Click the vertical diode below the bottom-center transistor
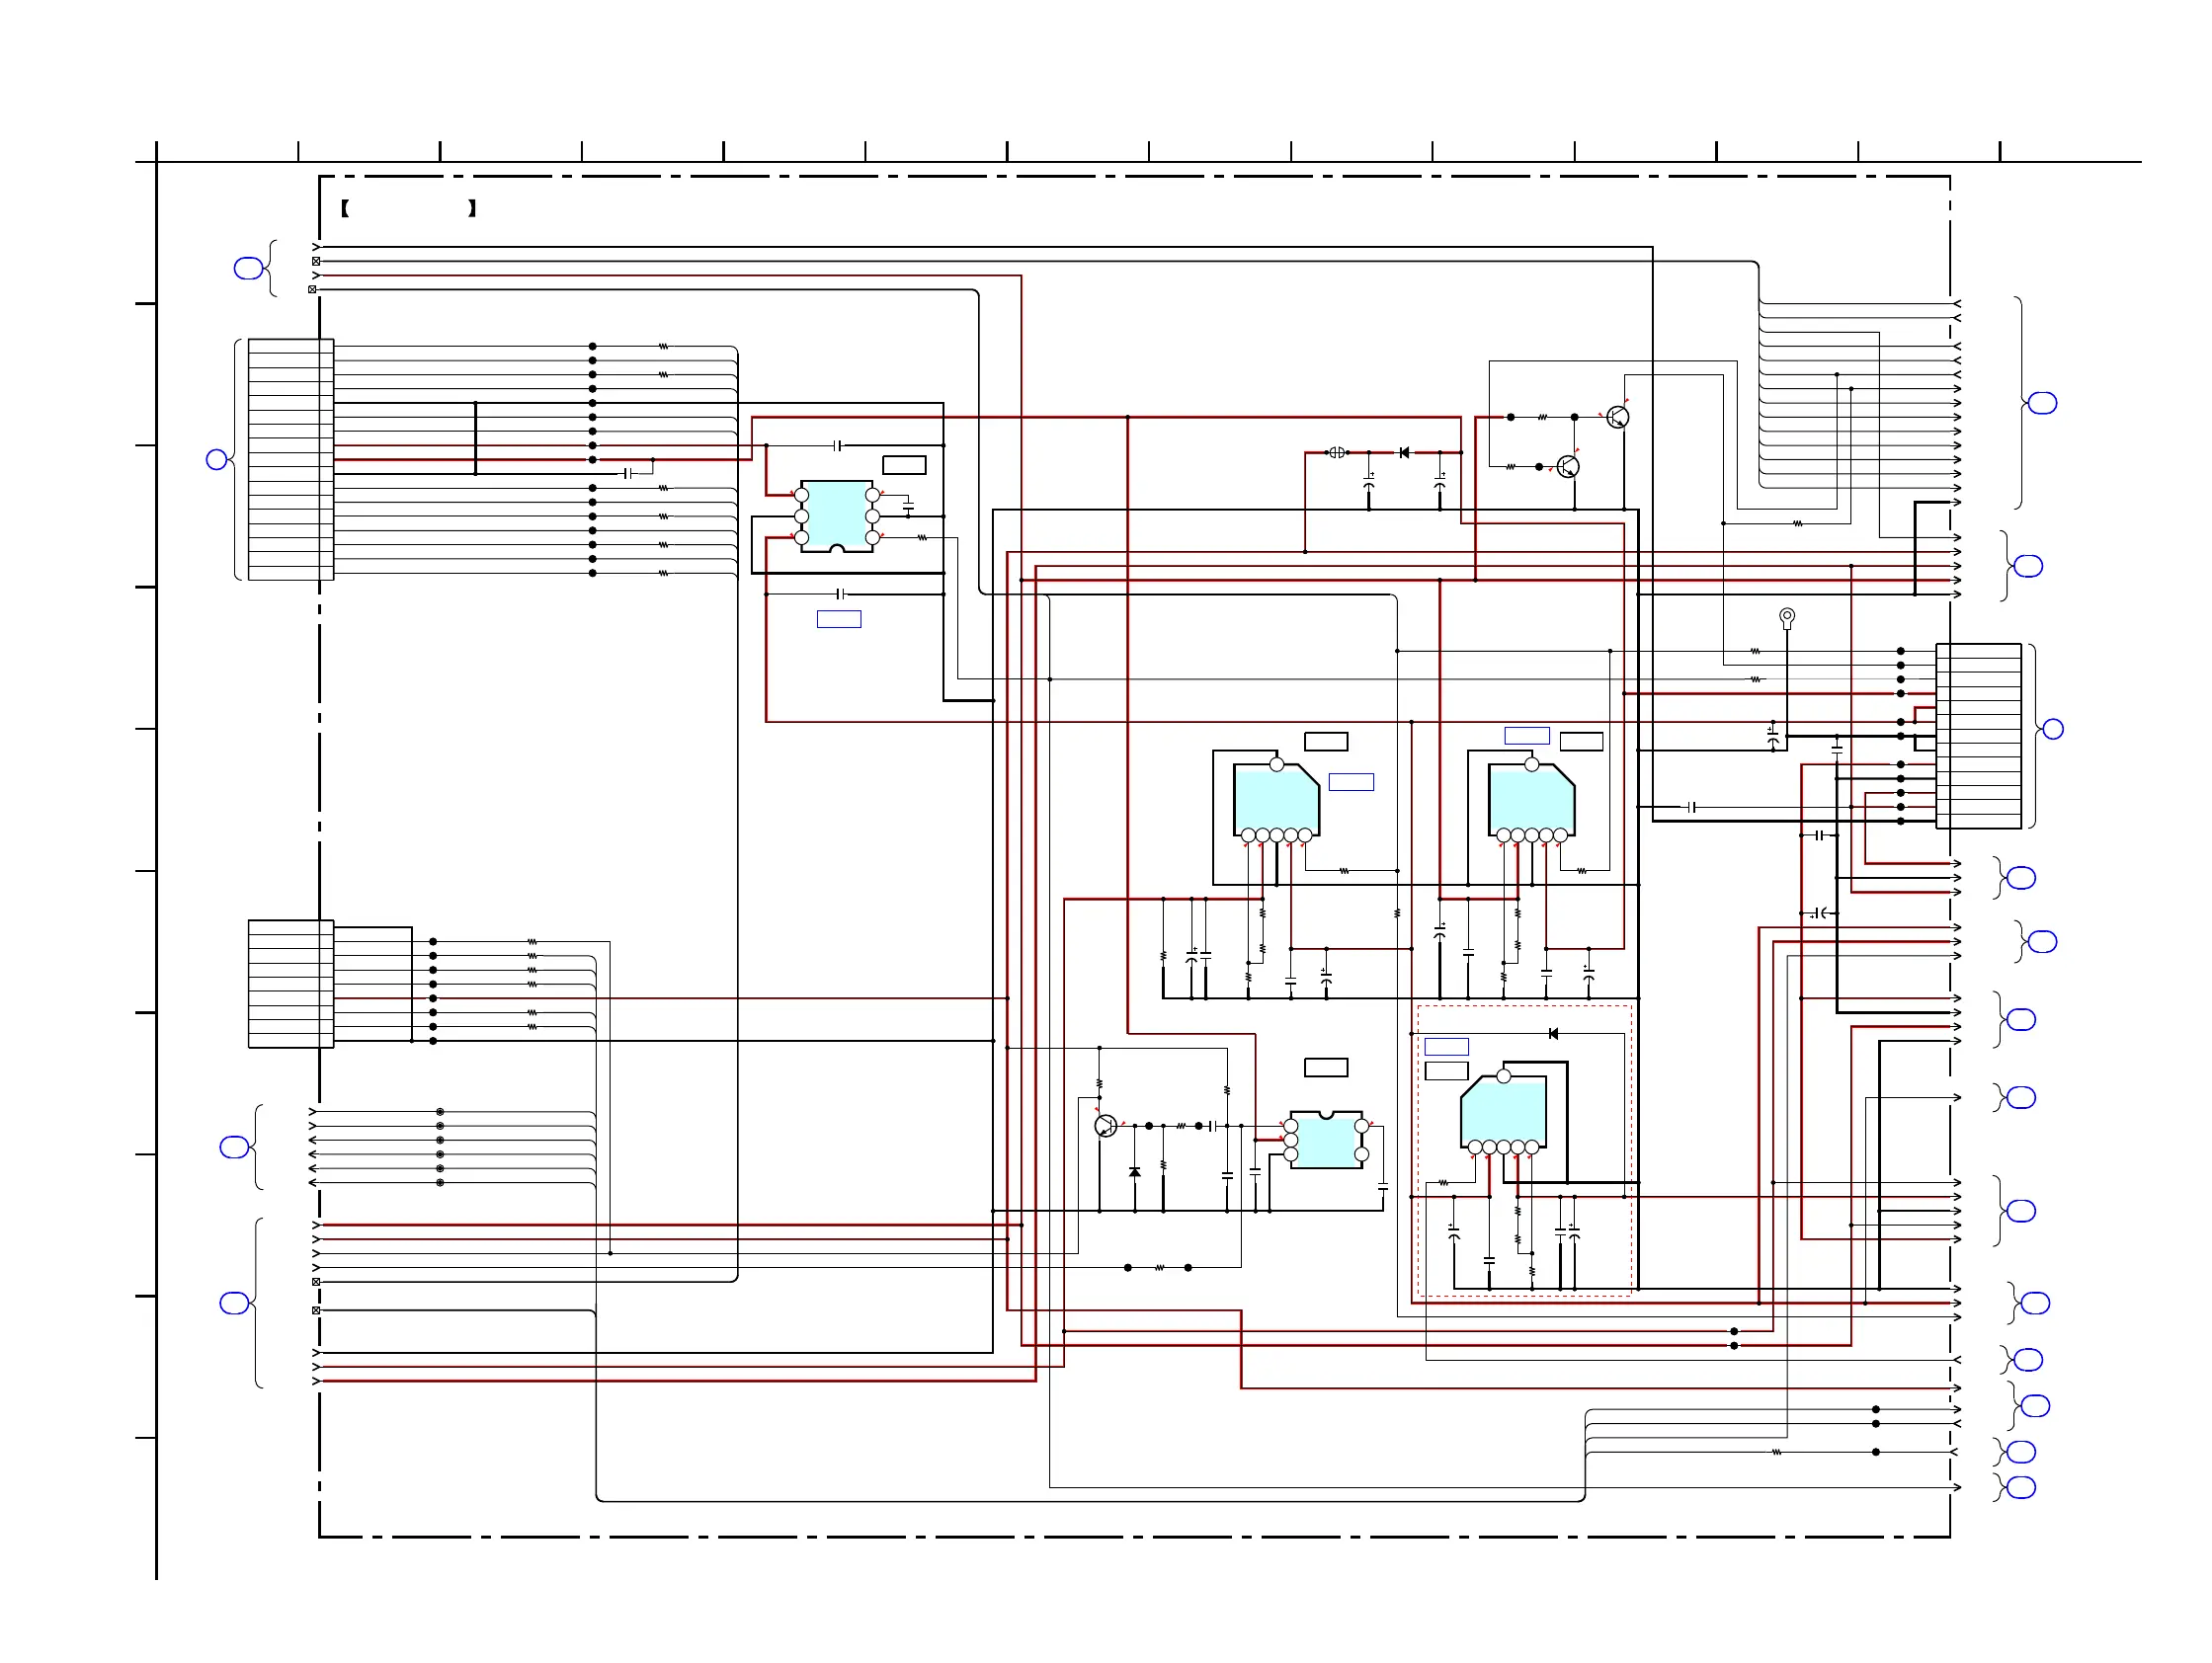 coord(1134,1172)
